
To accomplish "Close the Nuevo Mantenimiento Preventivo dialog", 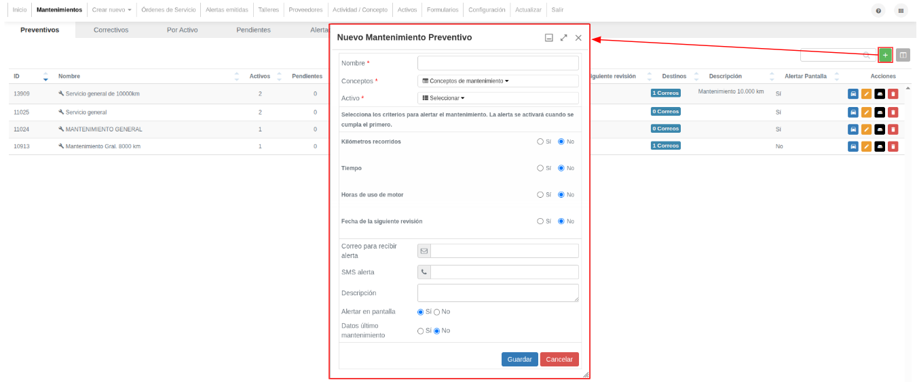I will (578, 38).
